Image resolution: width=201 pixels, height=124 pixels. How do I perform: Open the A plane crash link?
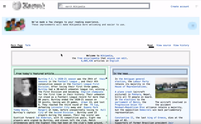pos(123,92)
